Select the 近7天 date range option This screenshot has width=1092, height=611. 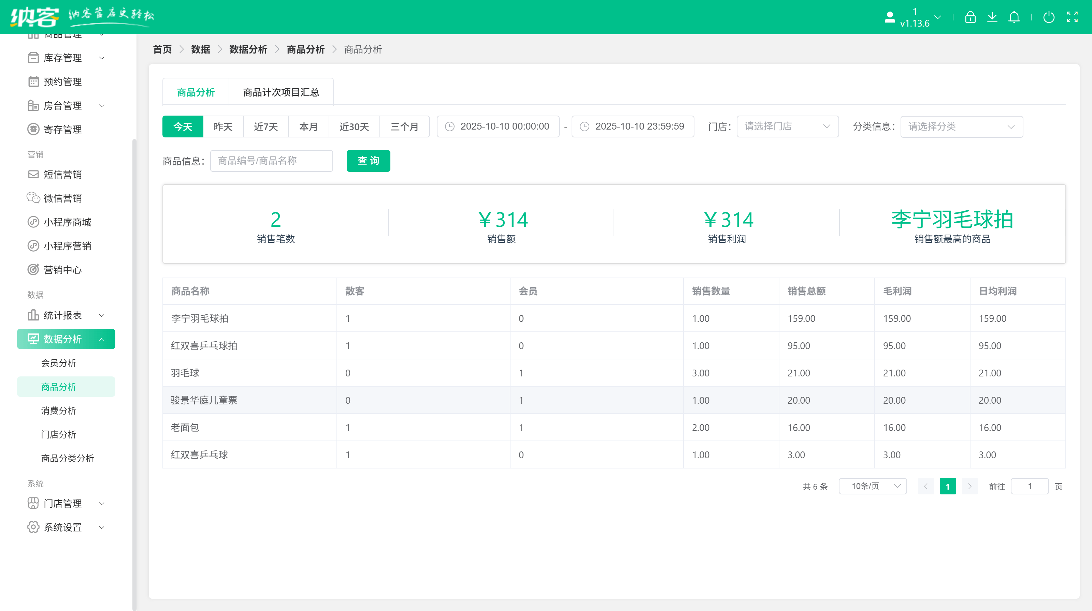coord(266,126)
